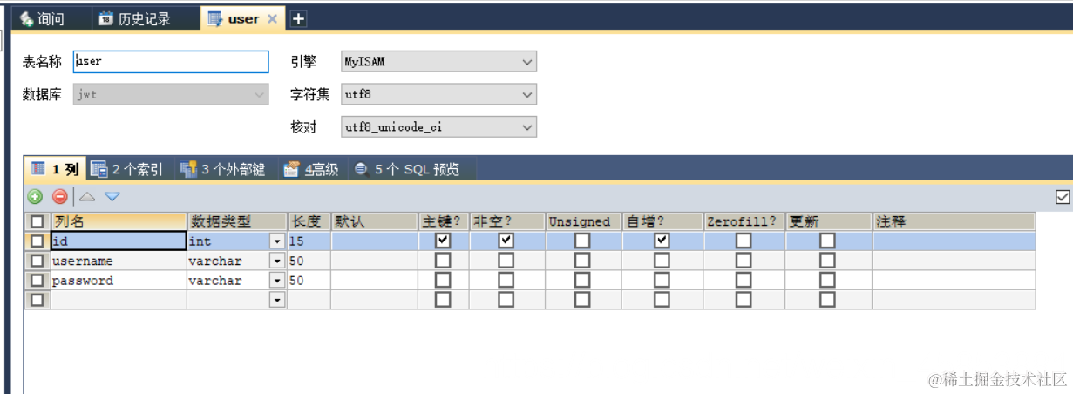Image resolution: width=1073 pixels, height=394 pixels.
Task: Click the red remove column icon
Action: click(x=60, y=197)
